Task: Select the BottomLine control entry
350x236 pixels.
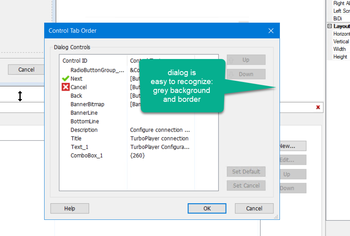Action: click(85, 121)
